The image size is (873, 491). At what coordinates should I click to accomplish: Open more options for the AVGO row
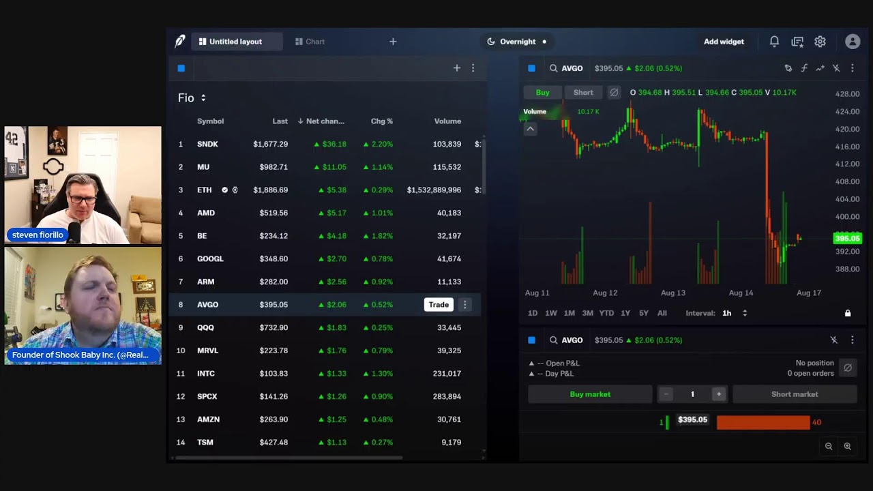coord(465,305)
